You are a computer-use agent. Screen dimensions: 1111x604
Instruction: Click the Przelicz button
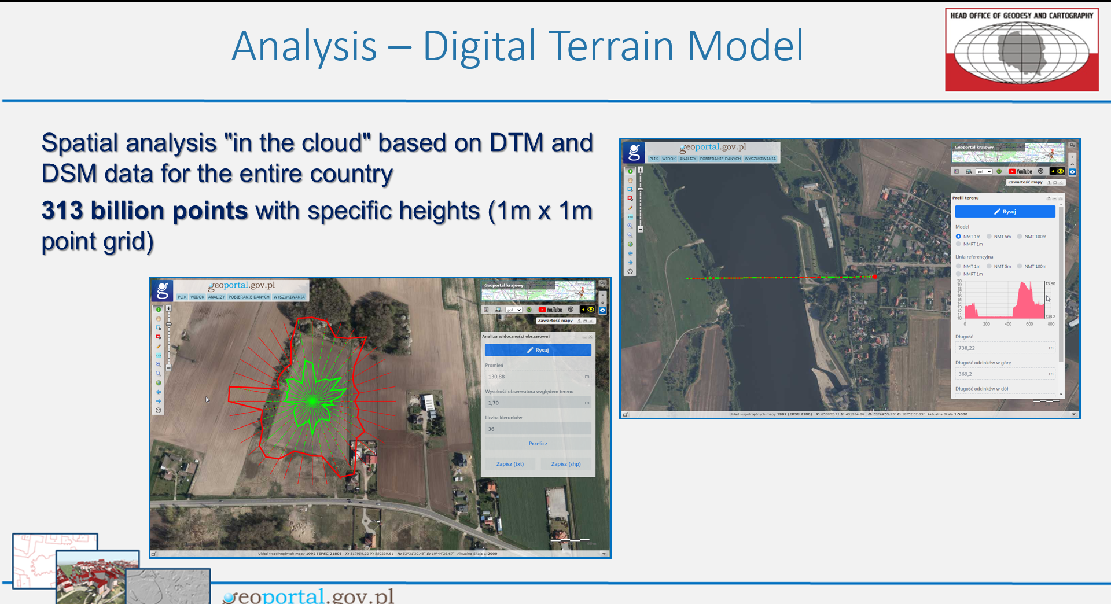tap(538, 444)
